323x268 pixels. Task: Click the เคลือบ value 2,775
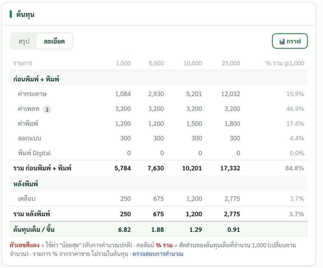tap(232, 199)
